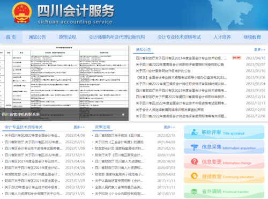Select the 会计专业技术资格考试 section header tab
Viewport: 268px width, 199px height.
[24, 127]
